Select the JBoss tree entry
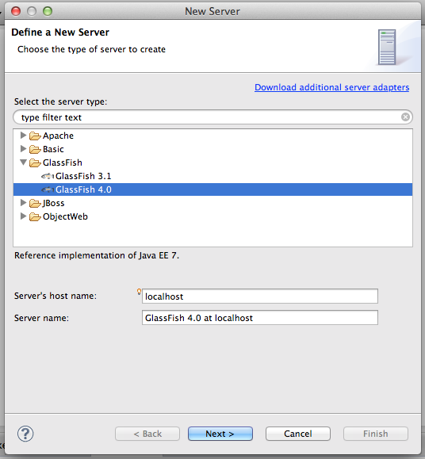 click(x=53, y=203)
